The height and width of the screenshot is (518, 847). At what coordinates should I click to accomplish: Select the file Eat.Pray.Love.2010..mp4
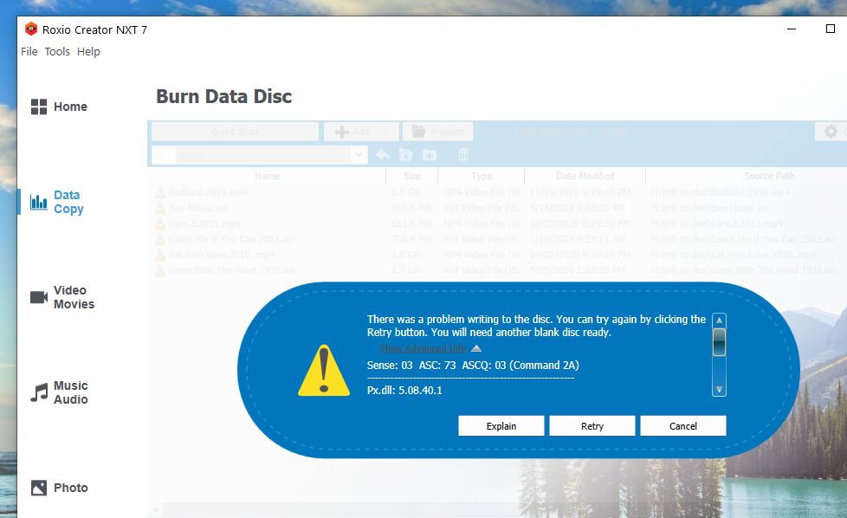tap(222, 255)
